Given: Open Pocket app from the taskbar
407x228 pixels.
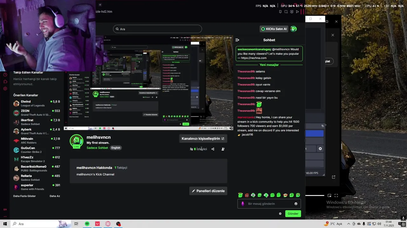Looking at the screenshot, I should click(97, 224).
